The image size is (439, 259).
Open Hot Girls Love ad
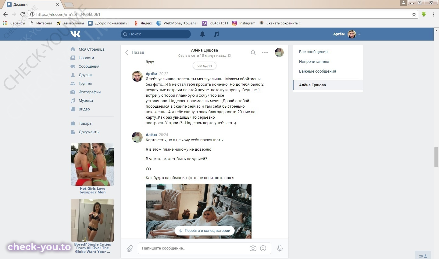[92, 169]
